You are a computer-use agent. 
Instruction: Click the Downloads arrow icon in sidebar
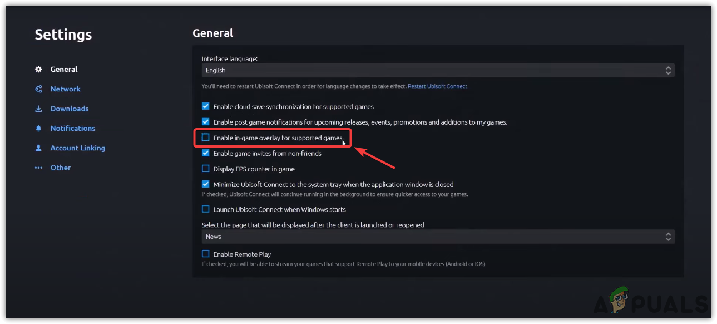click(38, 109)
